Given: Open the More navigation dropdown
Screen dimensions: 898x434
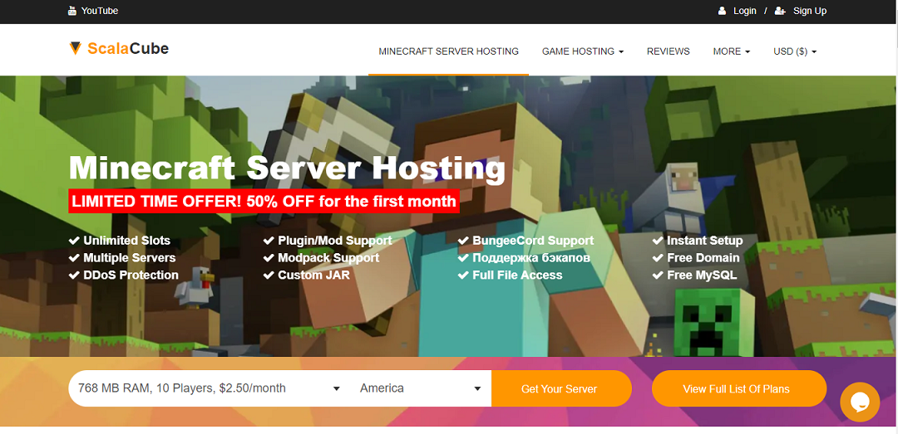Looking at the screenshot, I should (732, 51).
